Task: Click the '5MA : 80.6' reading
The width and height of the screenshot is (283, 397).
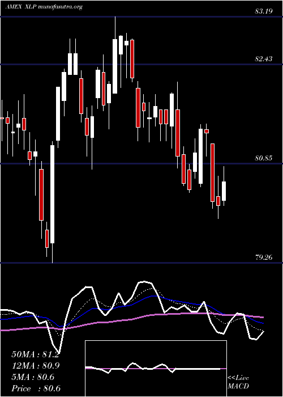Action: click(33, 377)
